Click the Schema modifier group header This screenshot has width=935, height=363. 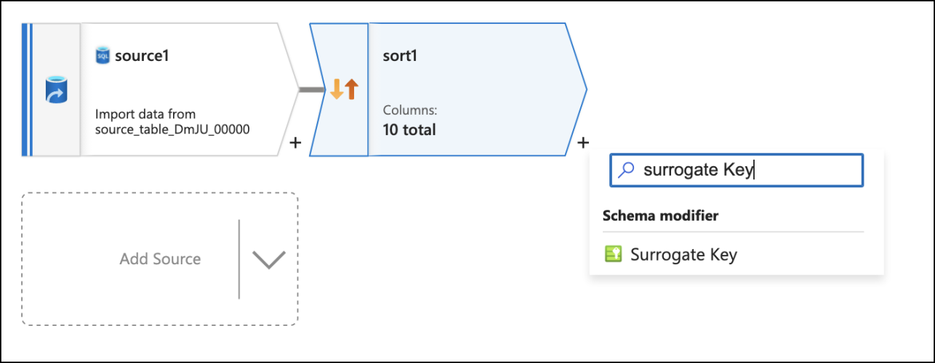(660, 216)
